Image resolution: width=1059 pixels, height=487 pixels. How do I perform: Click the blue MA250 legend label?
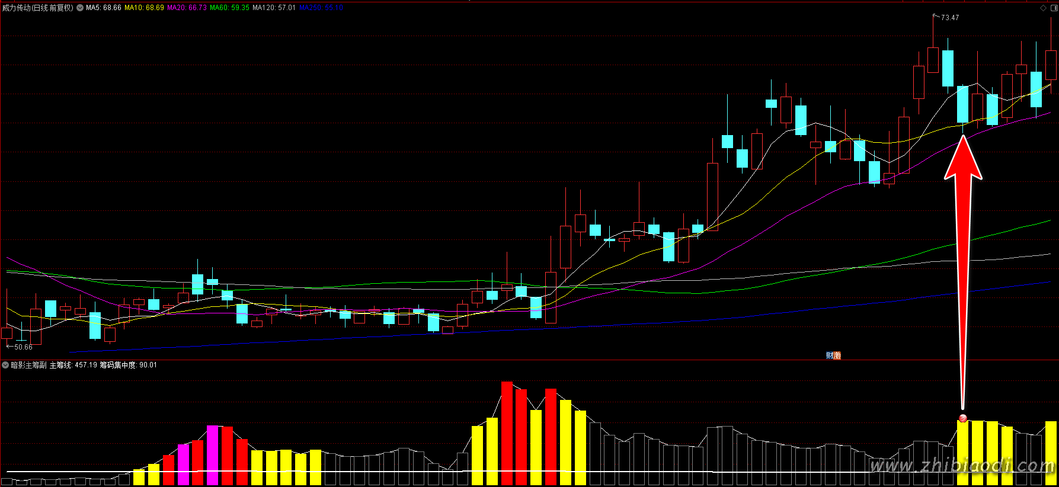click(x=321, y=8)
